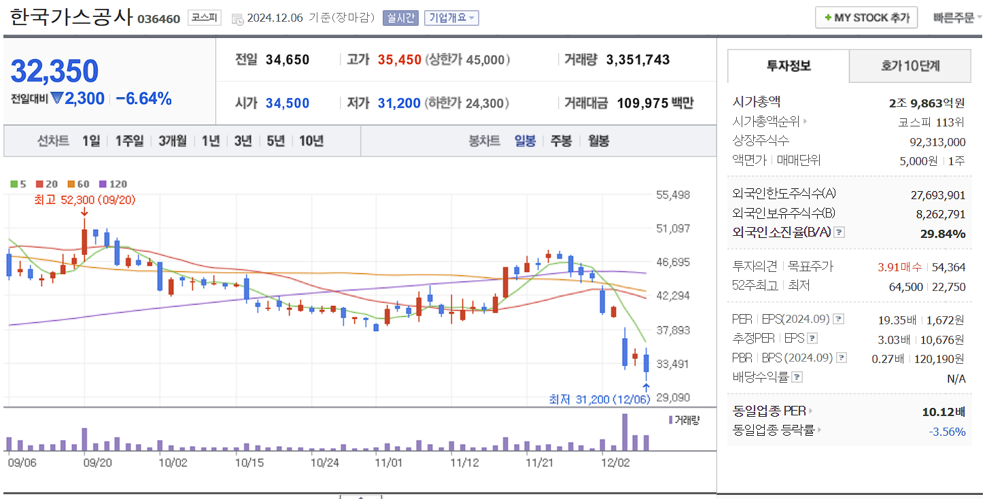
Task: Click the 시가총액 value 2조 9,863억원
Action: click(x=927, y=103)
